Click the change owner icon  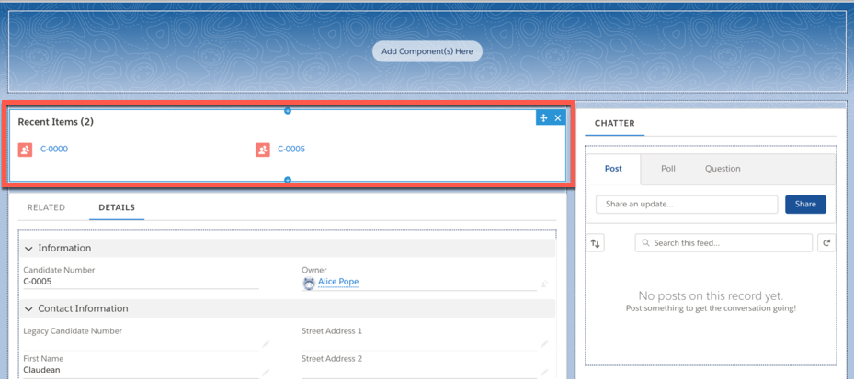[x=543, y=284]
